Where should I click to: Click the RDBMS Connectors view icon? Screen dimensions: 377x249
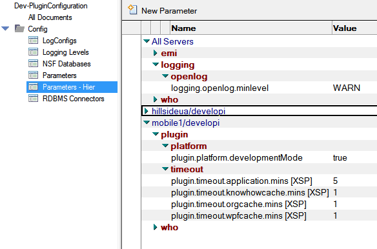click(x=33, y=98)
